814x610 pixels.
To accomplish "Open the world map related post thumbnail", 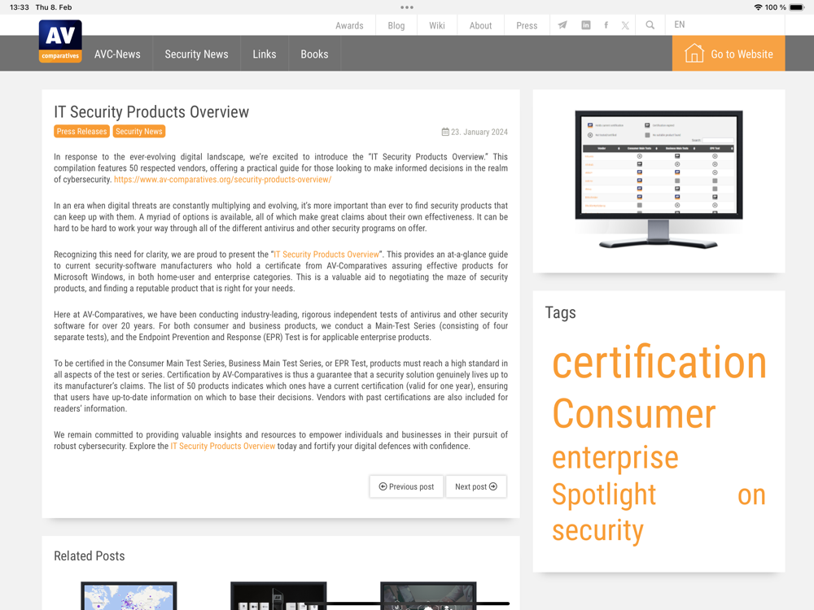I will [x=129, y=595].
